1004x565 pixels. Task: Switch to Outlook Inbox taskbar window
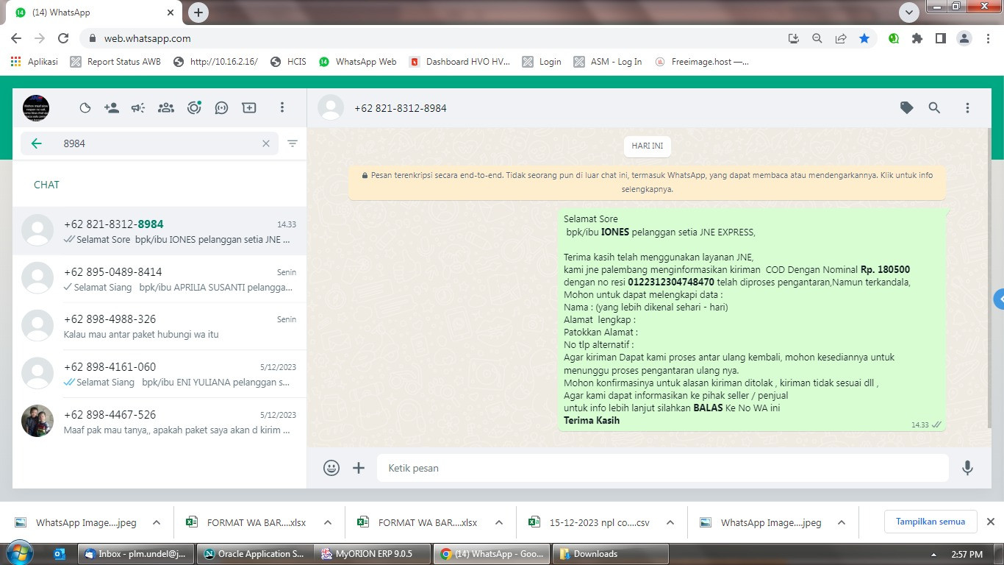click(135, 554)
